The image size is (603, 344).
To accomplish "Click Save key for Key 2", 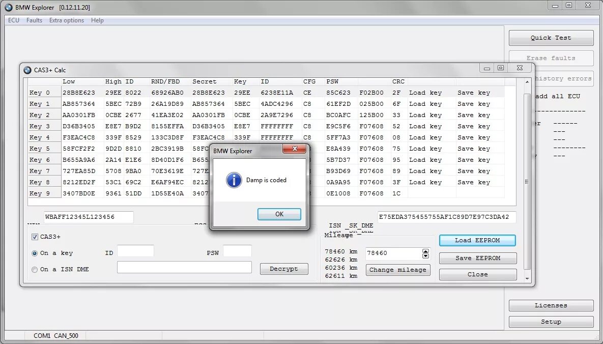I will coord(474,115).
